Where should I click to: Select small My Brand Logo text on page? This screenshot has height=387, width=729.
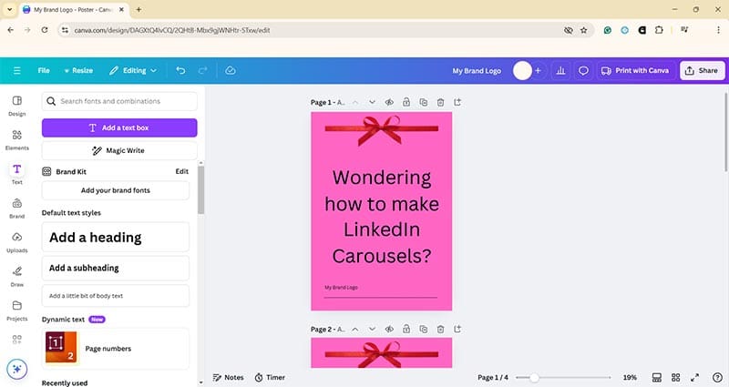tap(341, 288)
